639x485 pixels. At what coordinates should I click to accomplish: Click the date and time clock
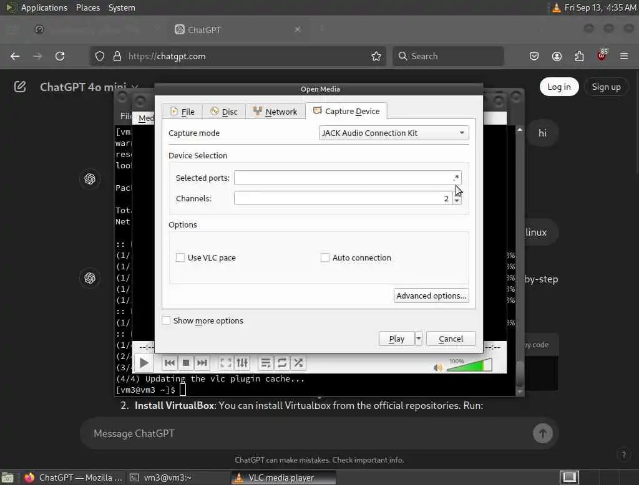pyautogui.click(x=600, y=7)
